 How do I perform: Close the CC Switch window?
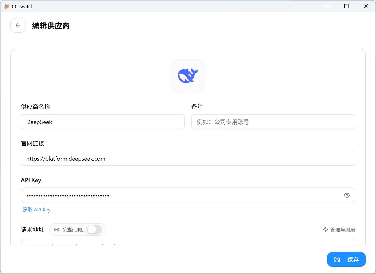click(366, 6)
